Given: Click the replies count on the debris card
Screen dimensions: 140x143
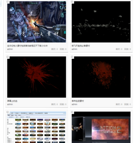Looking at the screenshot, I should coord(128,49).
